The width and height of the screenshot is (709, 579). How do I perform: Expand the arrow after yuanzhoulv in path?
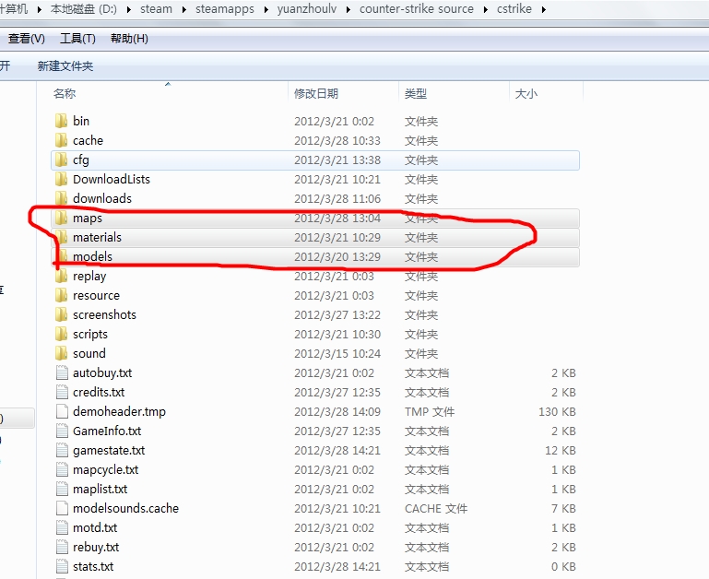349,9
